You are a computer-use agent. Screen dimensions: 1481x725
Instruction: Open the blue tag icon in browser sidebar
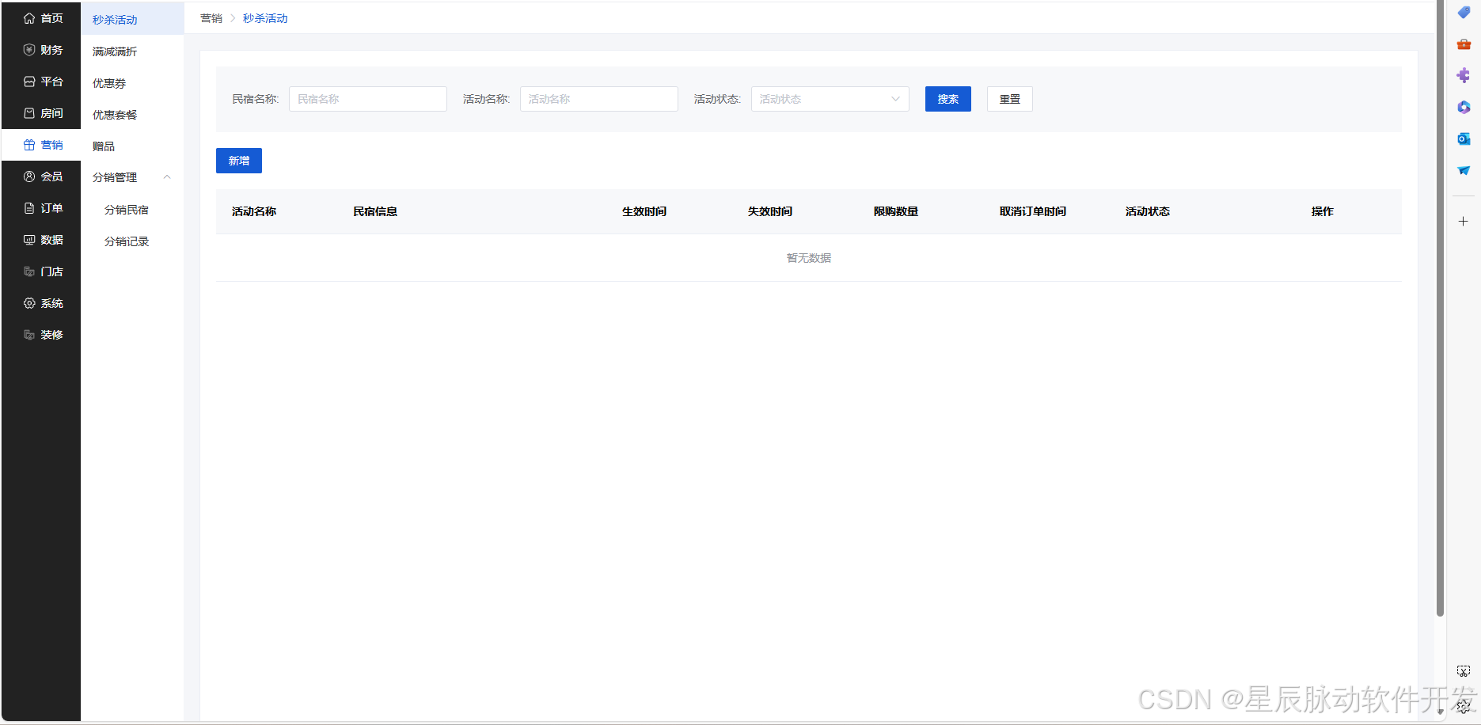[1464, 13]
